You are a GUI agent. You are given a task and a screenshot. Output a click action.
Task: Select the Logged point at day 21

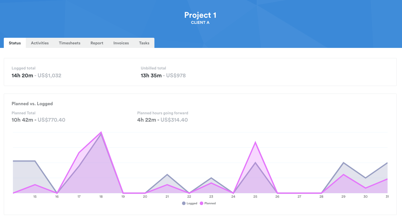167,174
